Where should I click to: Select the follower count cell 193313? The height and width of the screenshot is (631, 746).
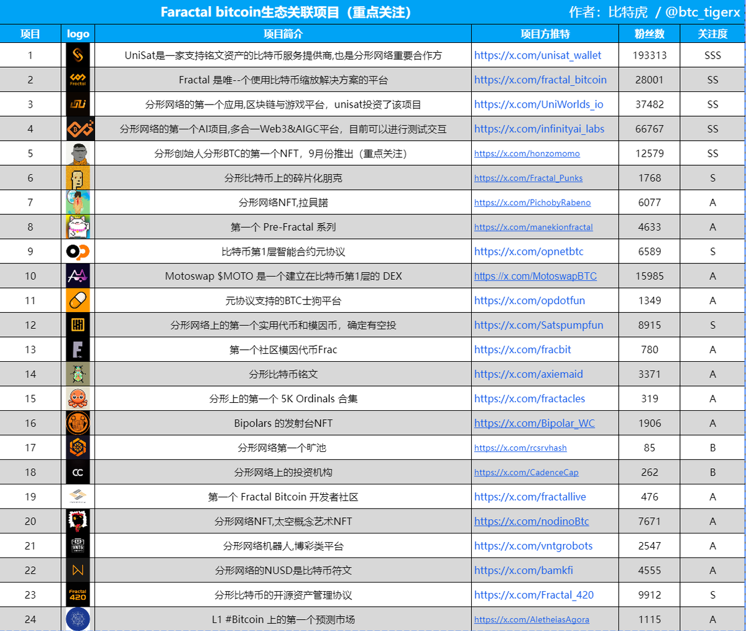pyautogui.click(x=650, y=55)
